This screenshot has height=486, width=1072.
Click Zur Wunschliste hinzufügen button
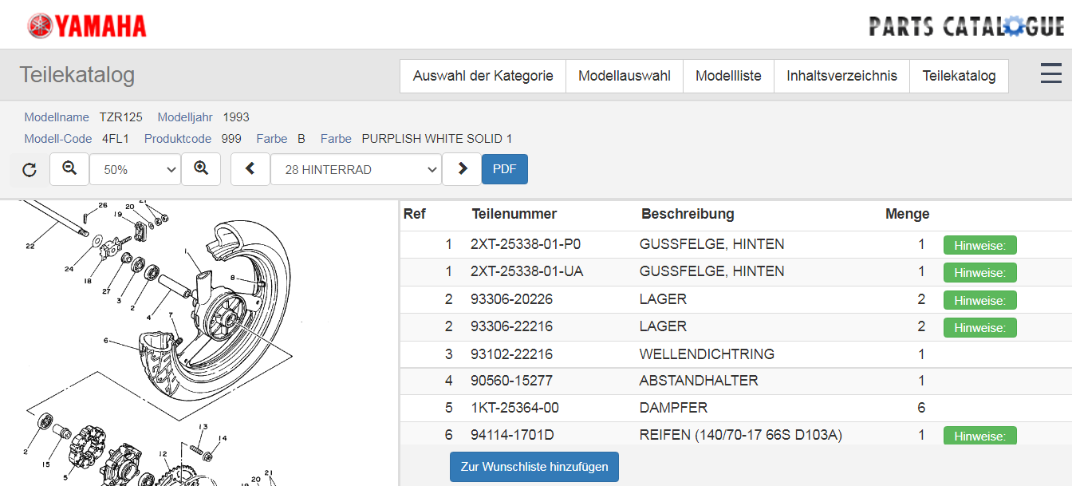pos(534,467)
